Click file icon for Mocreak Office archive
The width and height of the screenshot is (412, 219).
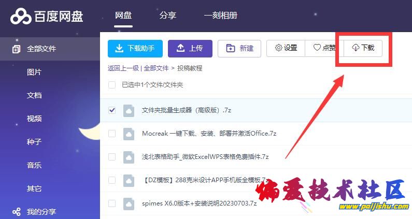(129, 134)
